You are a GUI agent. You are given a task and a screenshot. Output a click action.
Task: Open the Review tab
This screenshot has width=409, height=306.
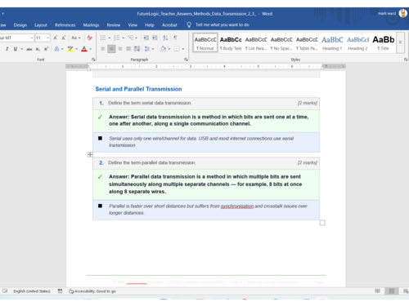pyautogui.click(x=114, y=25)
